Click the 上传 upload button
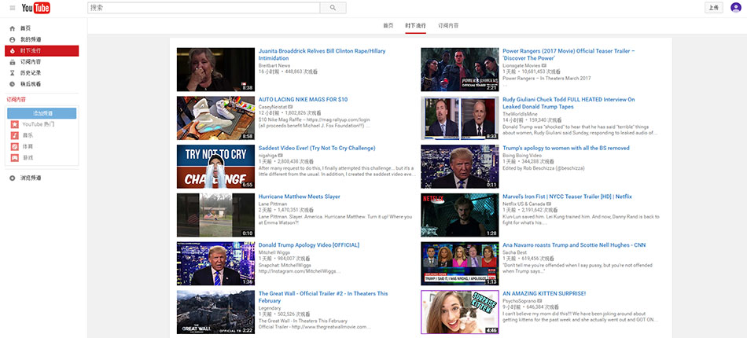The image size is (747, 338). [x=714, y=8]
